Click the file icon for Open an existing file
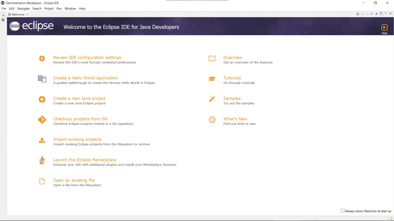394x221 pixels. [42, 181]
